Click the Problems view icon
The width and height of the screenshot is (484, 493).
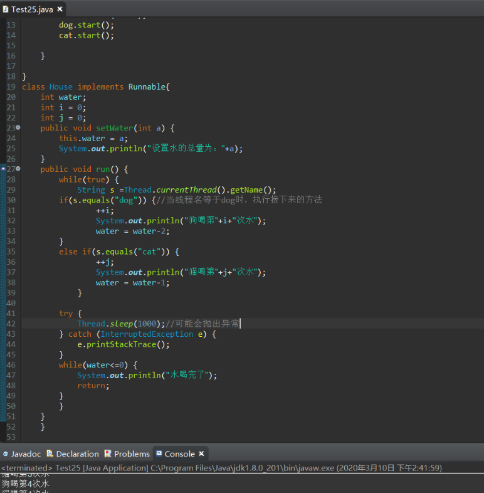(108, 453)
